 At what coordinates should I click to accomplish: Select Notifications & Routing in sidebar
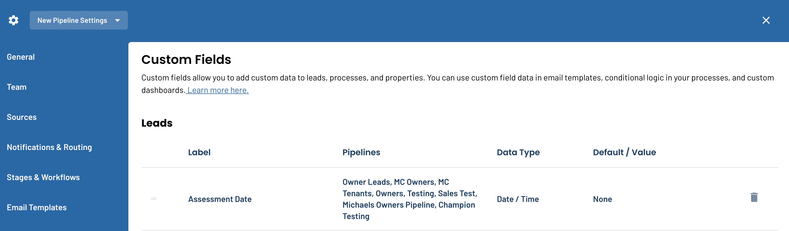[x=49, y=147]
